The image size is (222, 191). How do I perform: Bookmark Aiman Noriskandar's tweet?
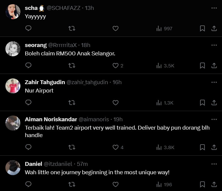click(202, 147)
